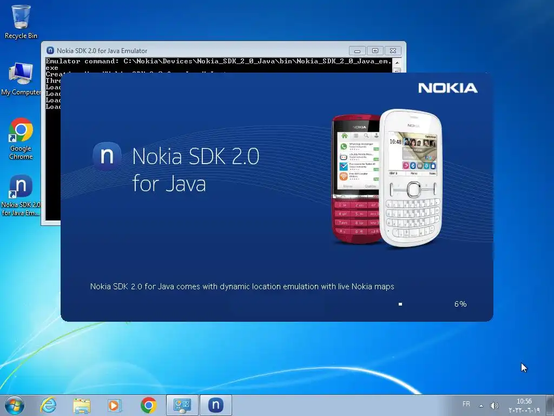Maximize the Nokia SDK Emulator console window
This screenshot has width=554, height=416.
(x=375, y=51)
